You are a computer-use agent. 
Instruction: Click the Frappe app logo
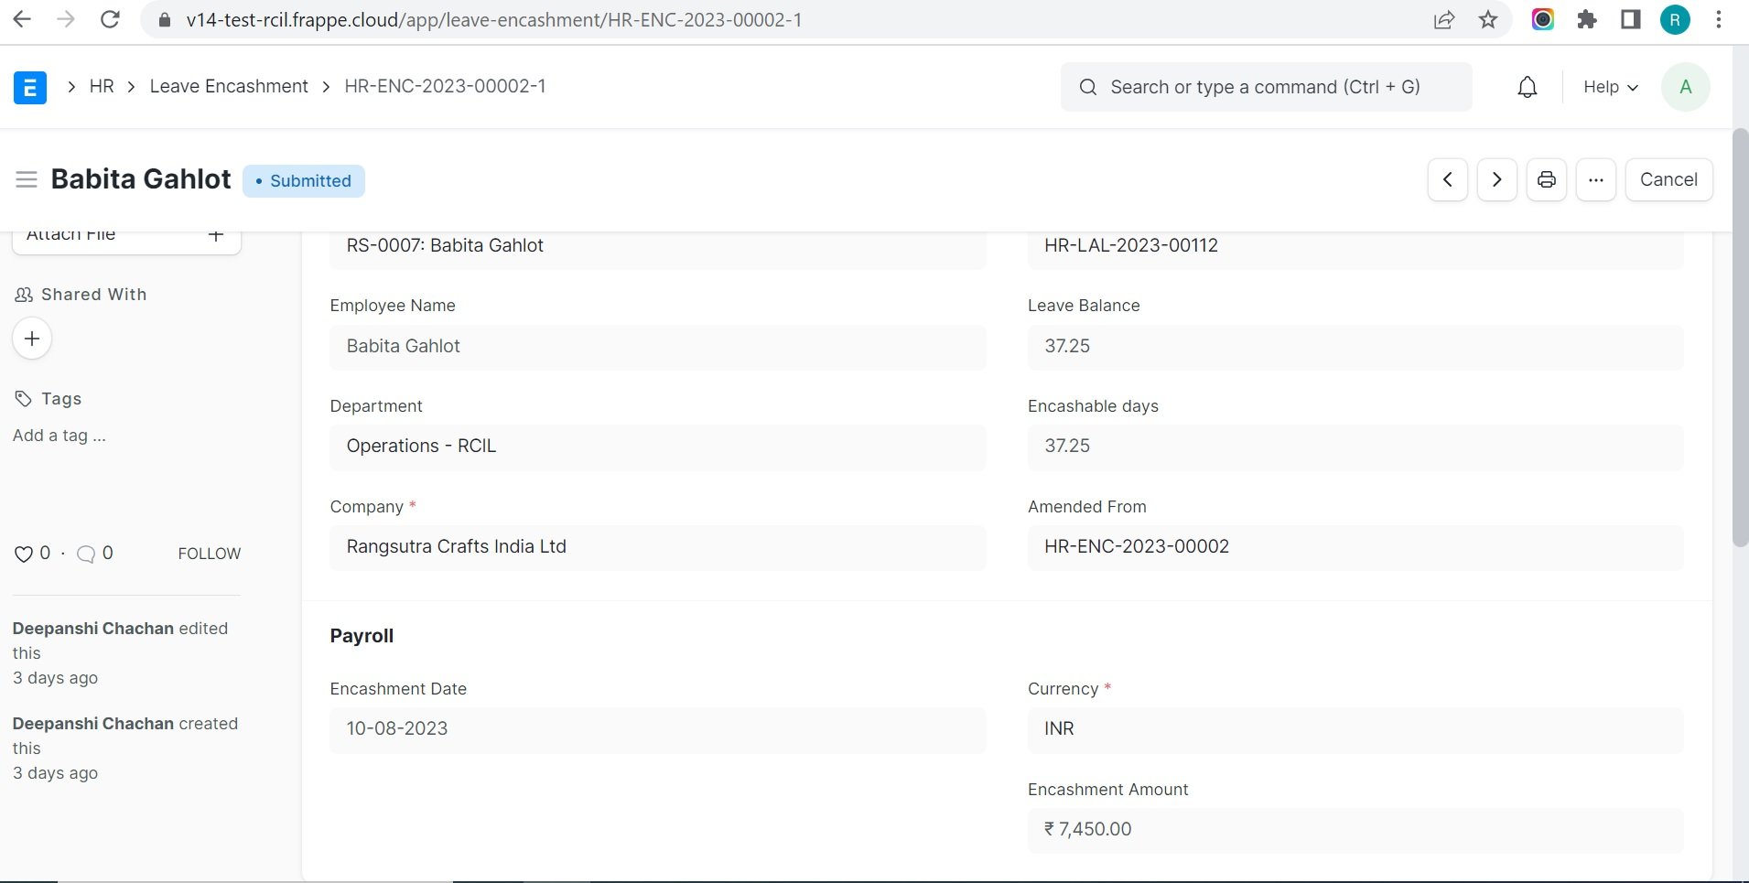[30, 87]
